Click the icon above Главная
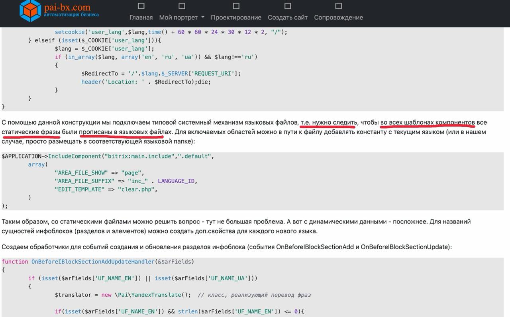The height and width of the screenshot is (317, 510). [141, 6]
